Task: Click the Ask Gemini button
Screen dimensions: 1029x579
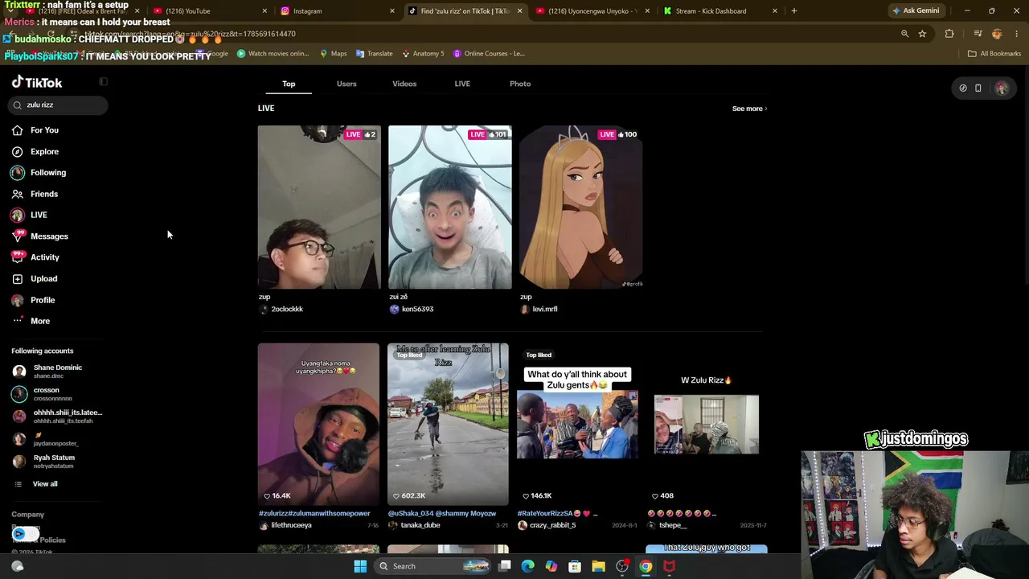Action: point(916,11)
